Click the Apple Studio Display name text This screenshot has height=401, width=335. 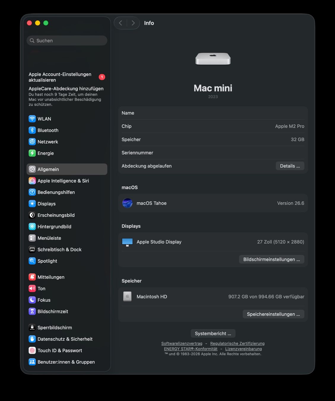tap(159, 242)
